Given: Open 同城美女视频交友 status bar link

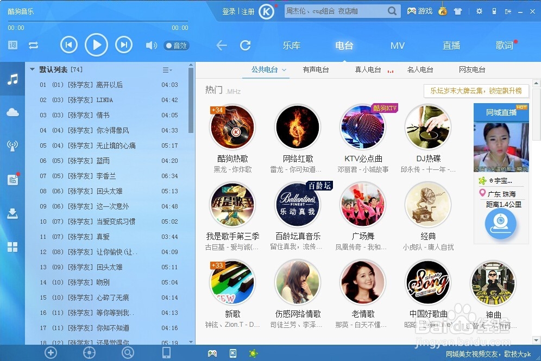Looking at the screenshot, I should pyautogui.click(x=488, y=354).
